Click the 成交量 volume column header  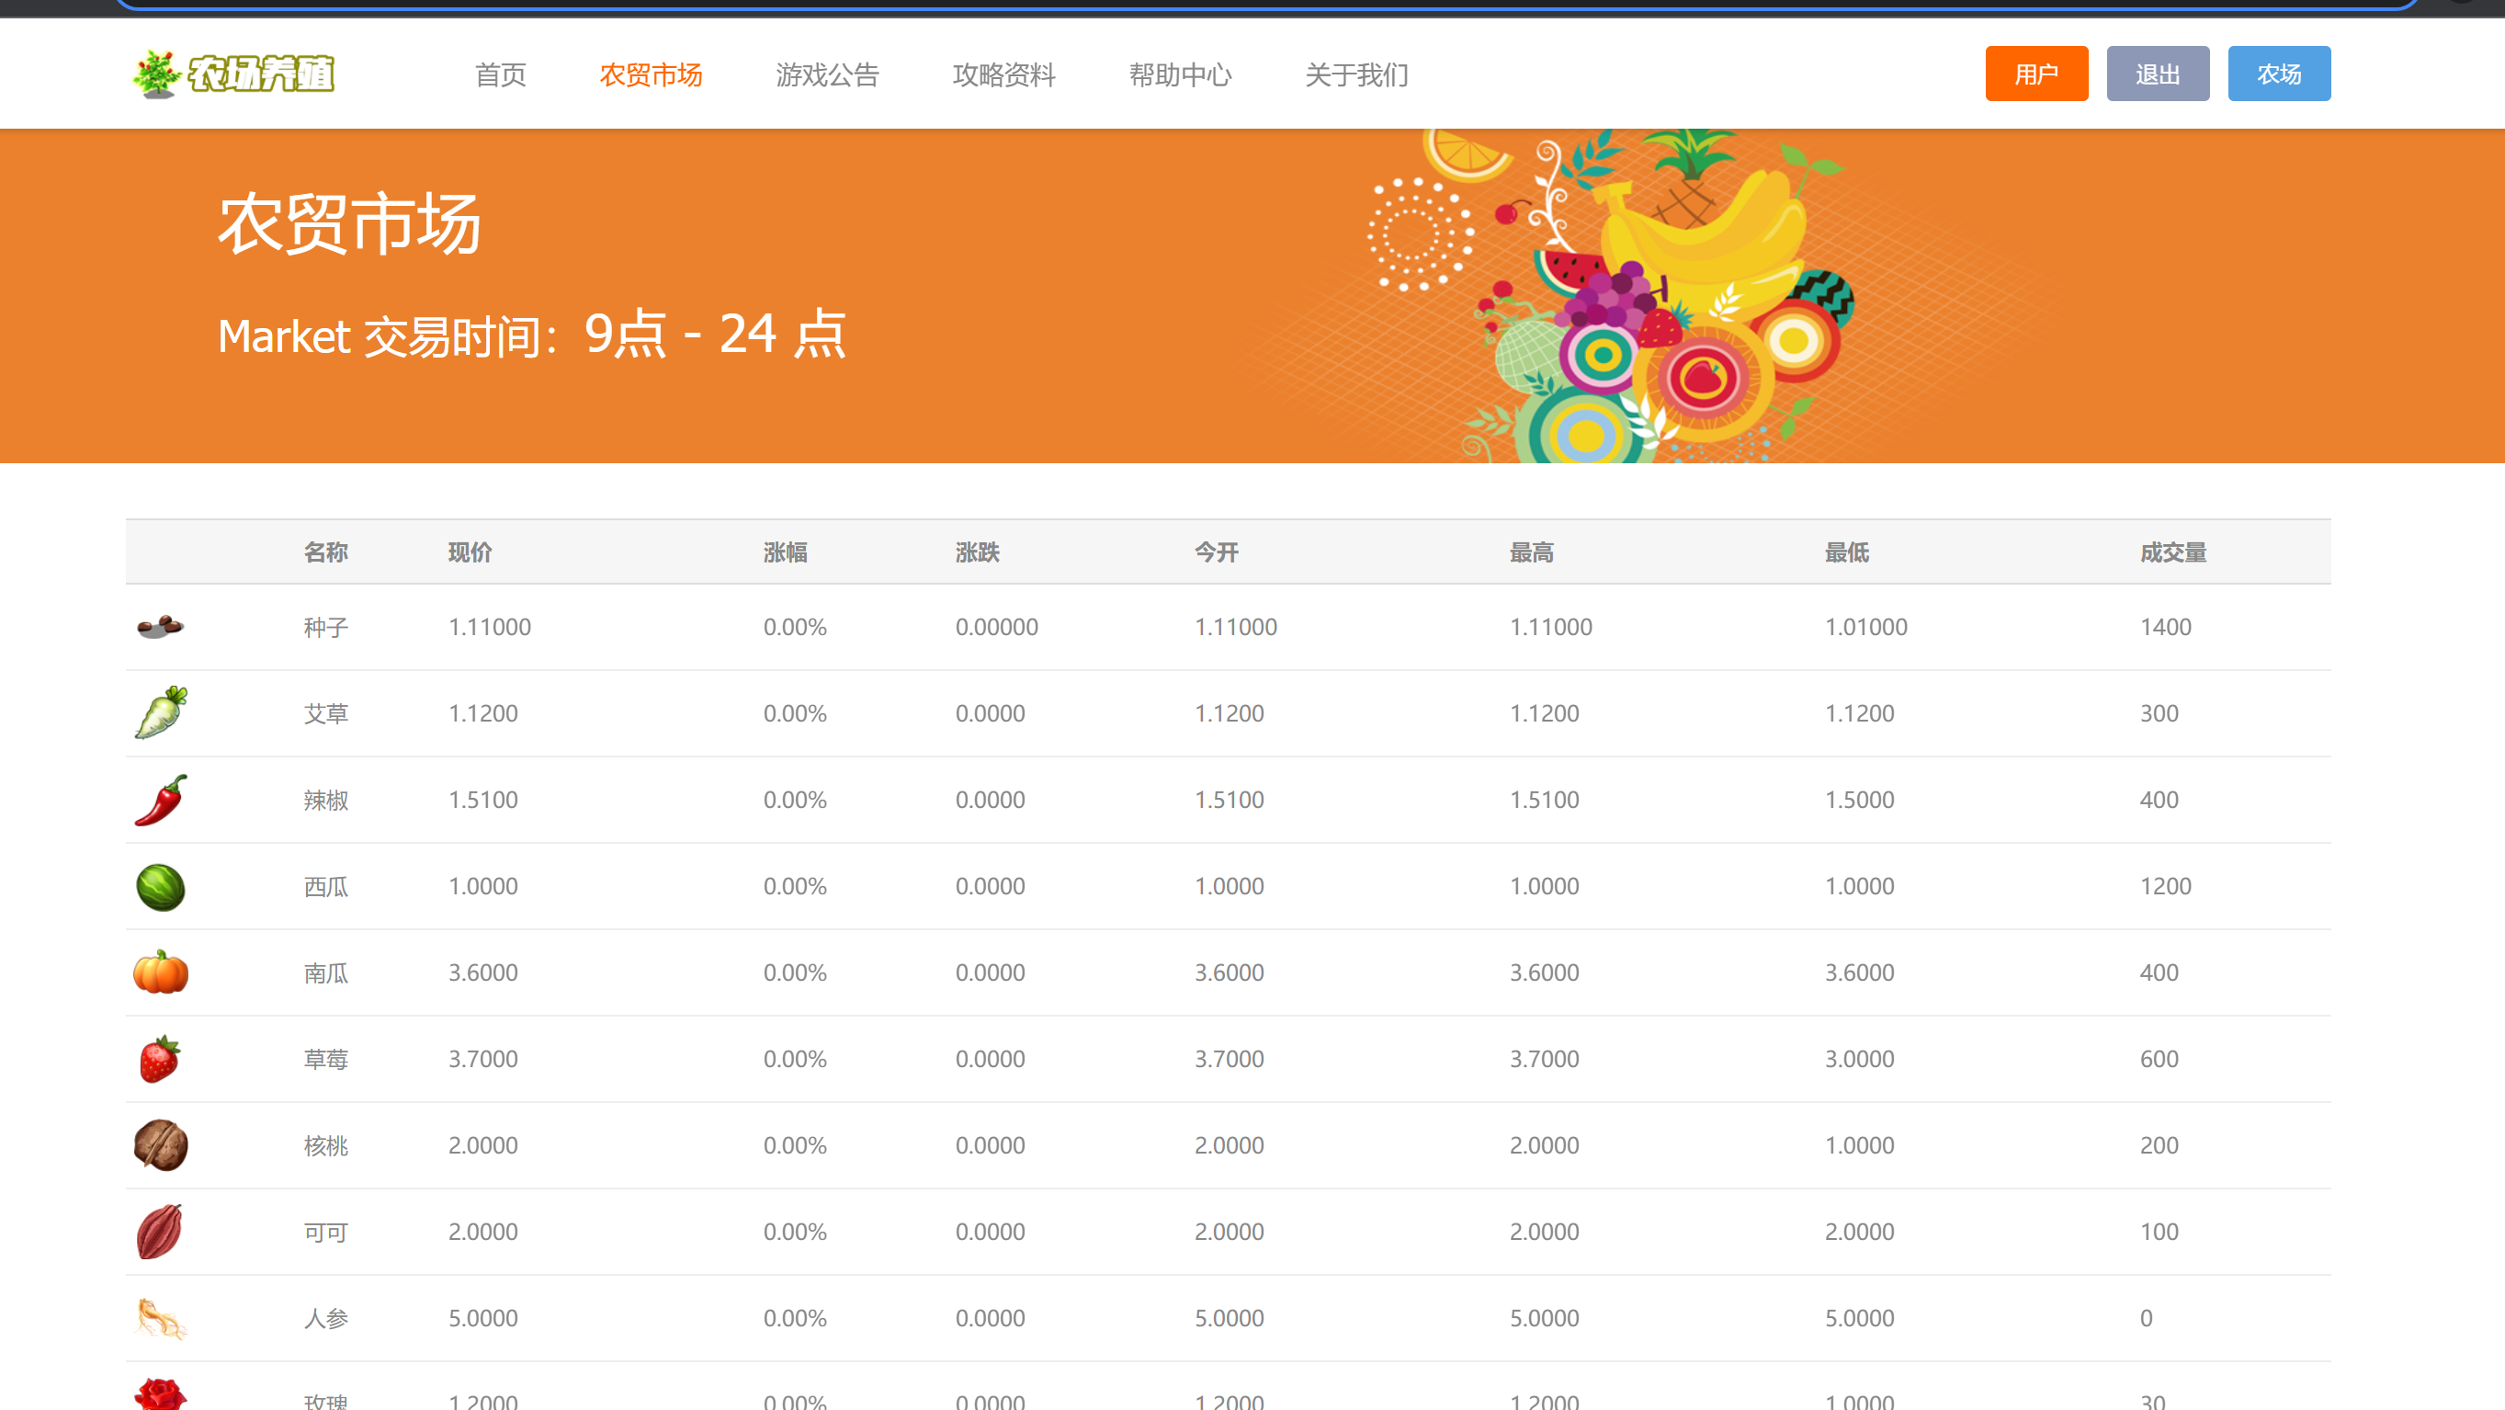pos(2172,552)
